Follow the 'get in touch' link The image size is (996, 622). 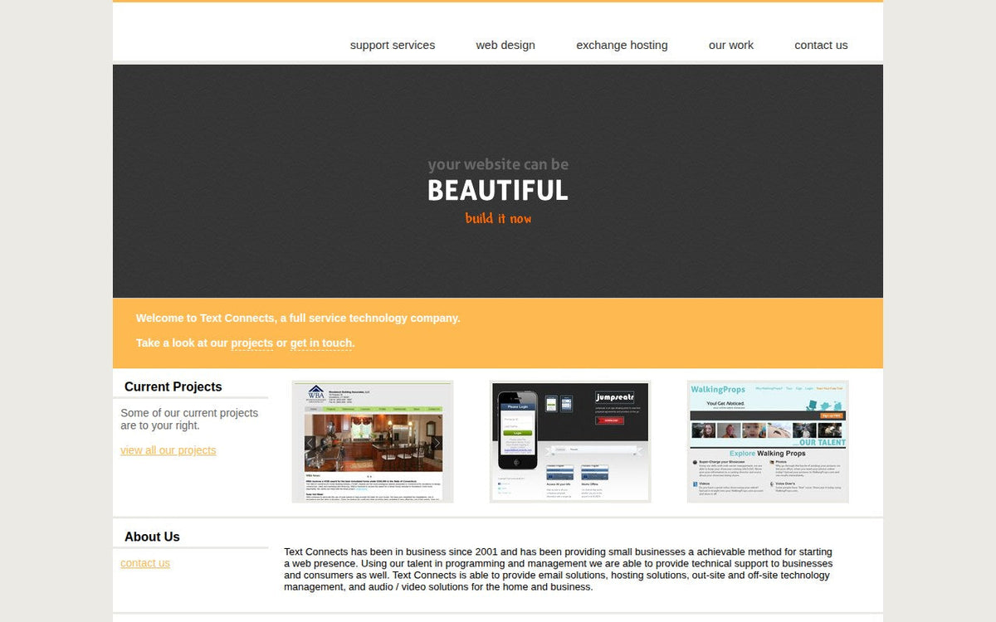[321, 343]
